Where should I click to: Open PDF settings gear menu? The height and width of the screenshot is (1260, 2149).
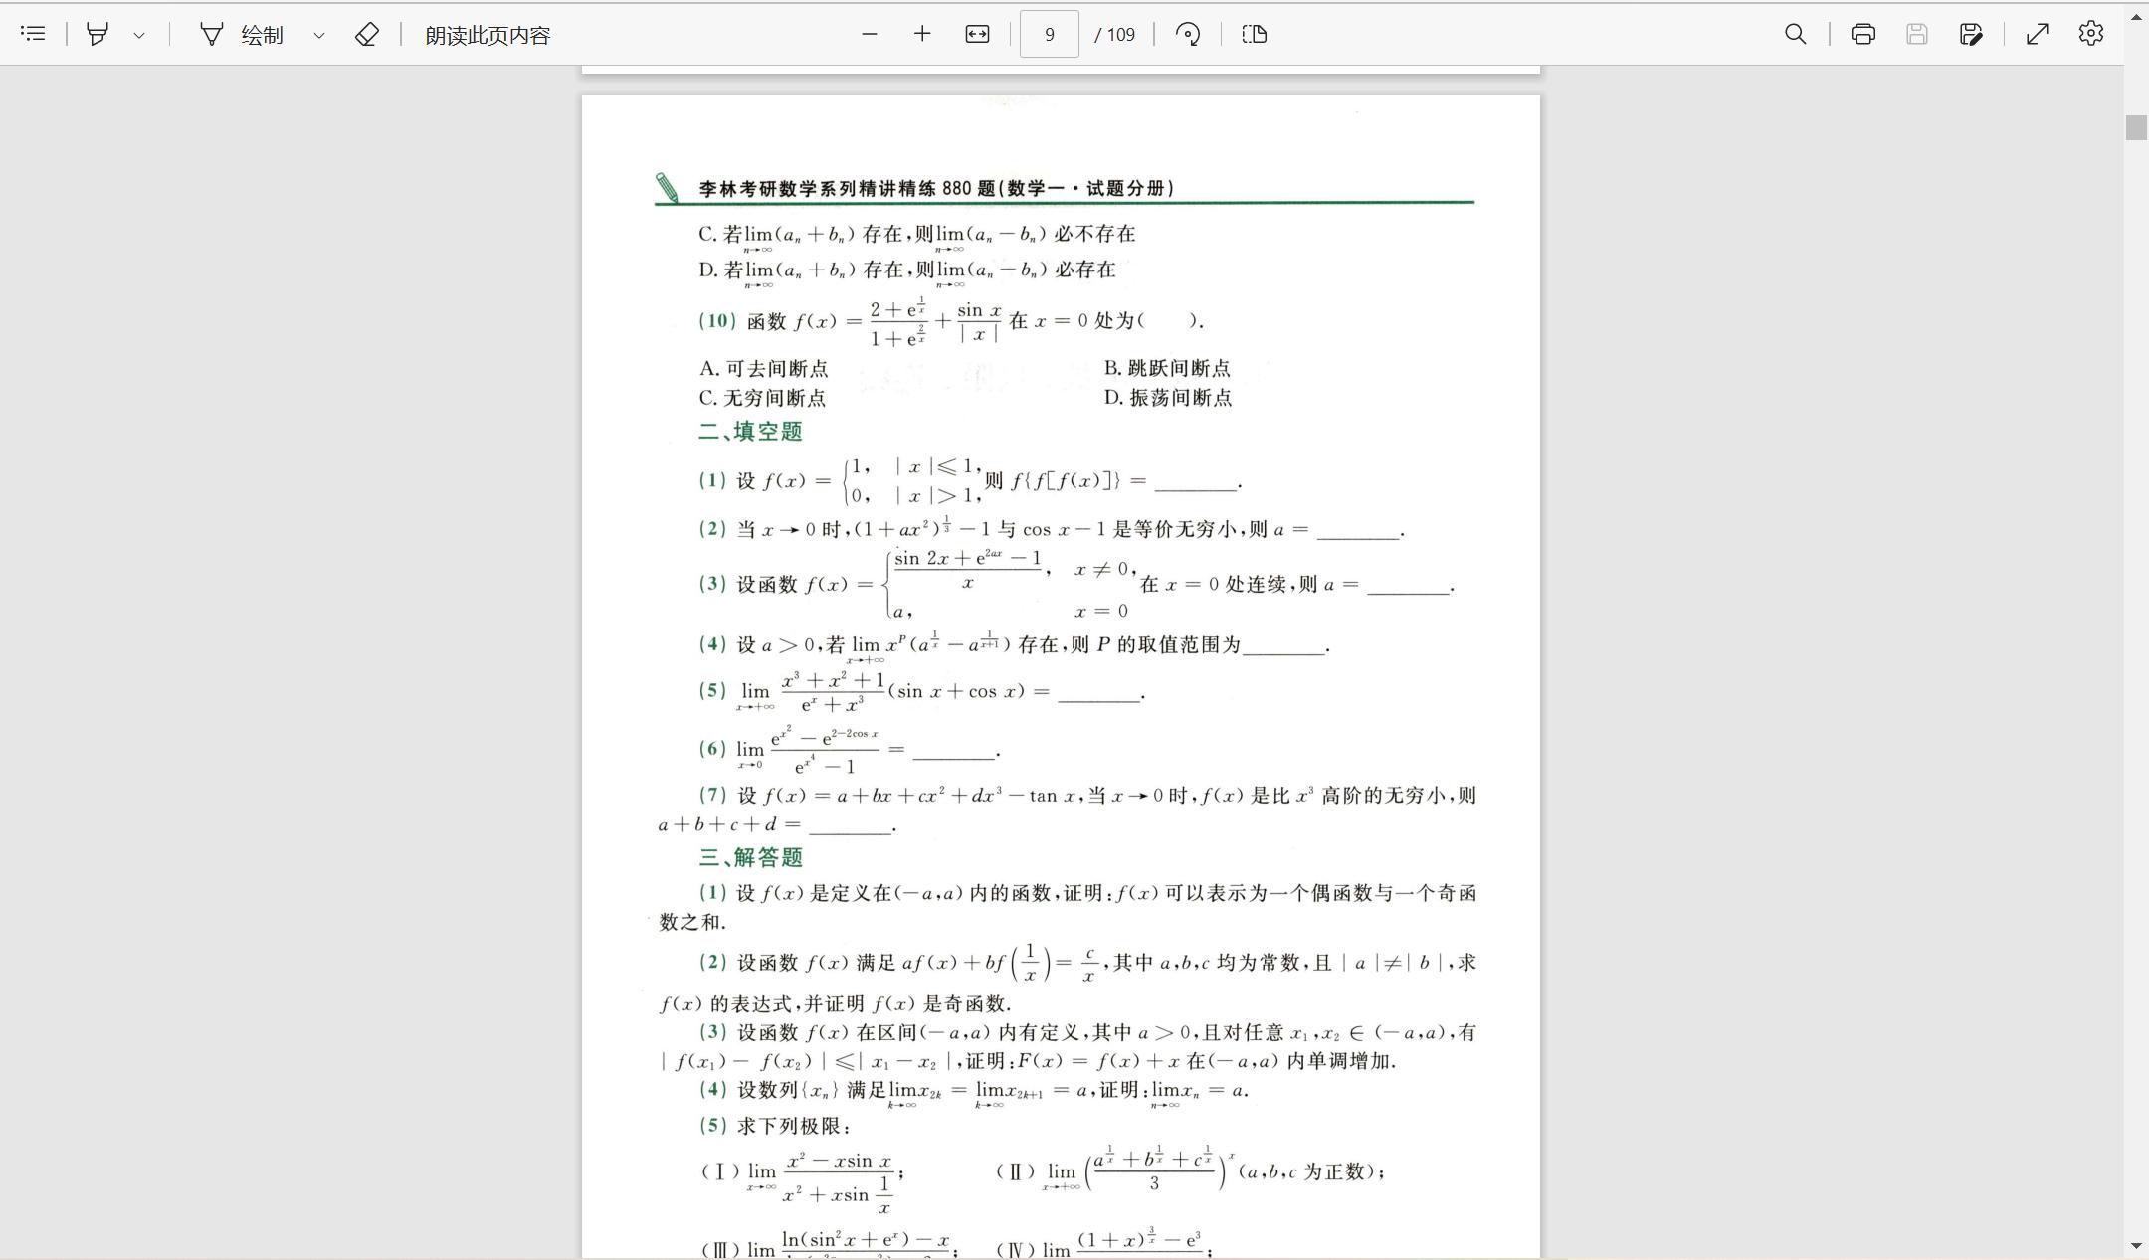pyautogui.click(x=2090, y=34)
